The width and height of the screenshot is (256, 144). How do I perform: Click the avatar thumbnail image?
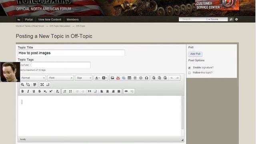click(10, 72)
